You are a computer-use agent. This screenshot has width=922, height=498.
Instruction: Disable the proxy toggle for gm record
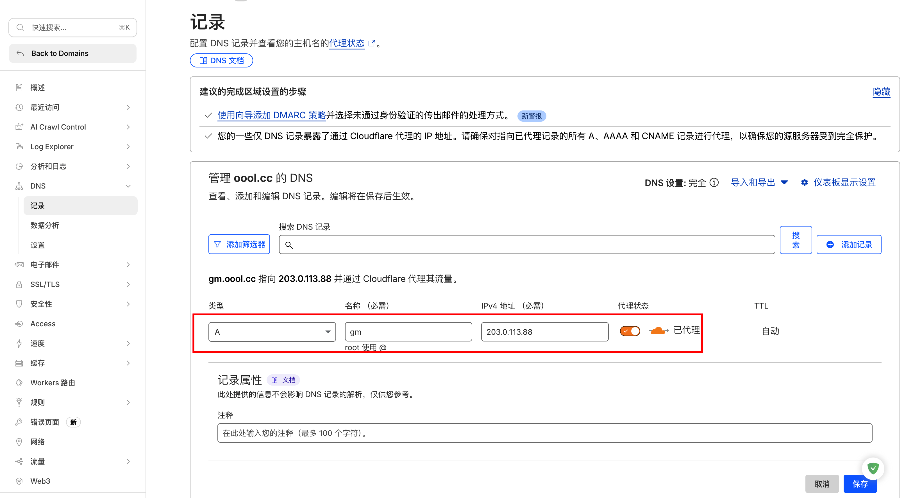(630, 331)
